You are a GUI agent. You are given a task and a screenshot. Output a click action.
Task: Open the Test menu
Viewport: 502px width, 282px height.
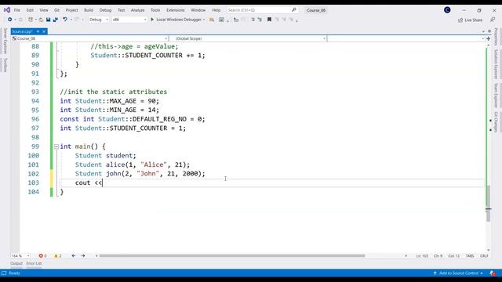pos(121,10)
